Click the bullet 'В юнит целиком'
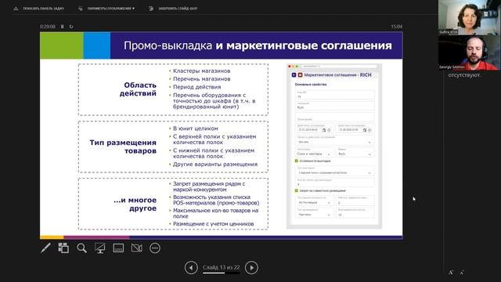Image resolution: width=501 pixels, height=282 pixels. 196,128
